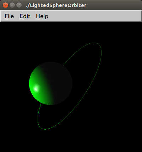Close the LightedSphereOrbiter window
142x152 pixels.
tap(5, 5)
